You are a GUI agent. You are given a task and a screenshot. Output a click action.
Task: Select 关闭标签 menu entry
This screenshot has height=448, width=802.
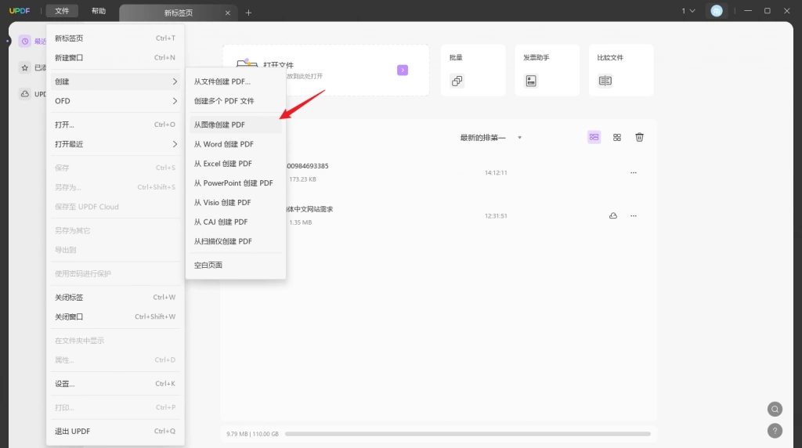pos(115,298)
